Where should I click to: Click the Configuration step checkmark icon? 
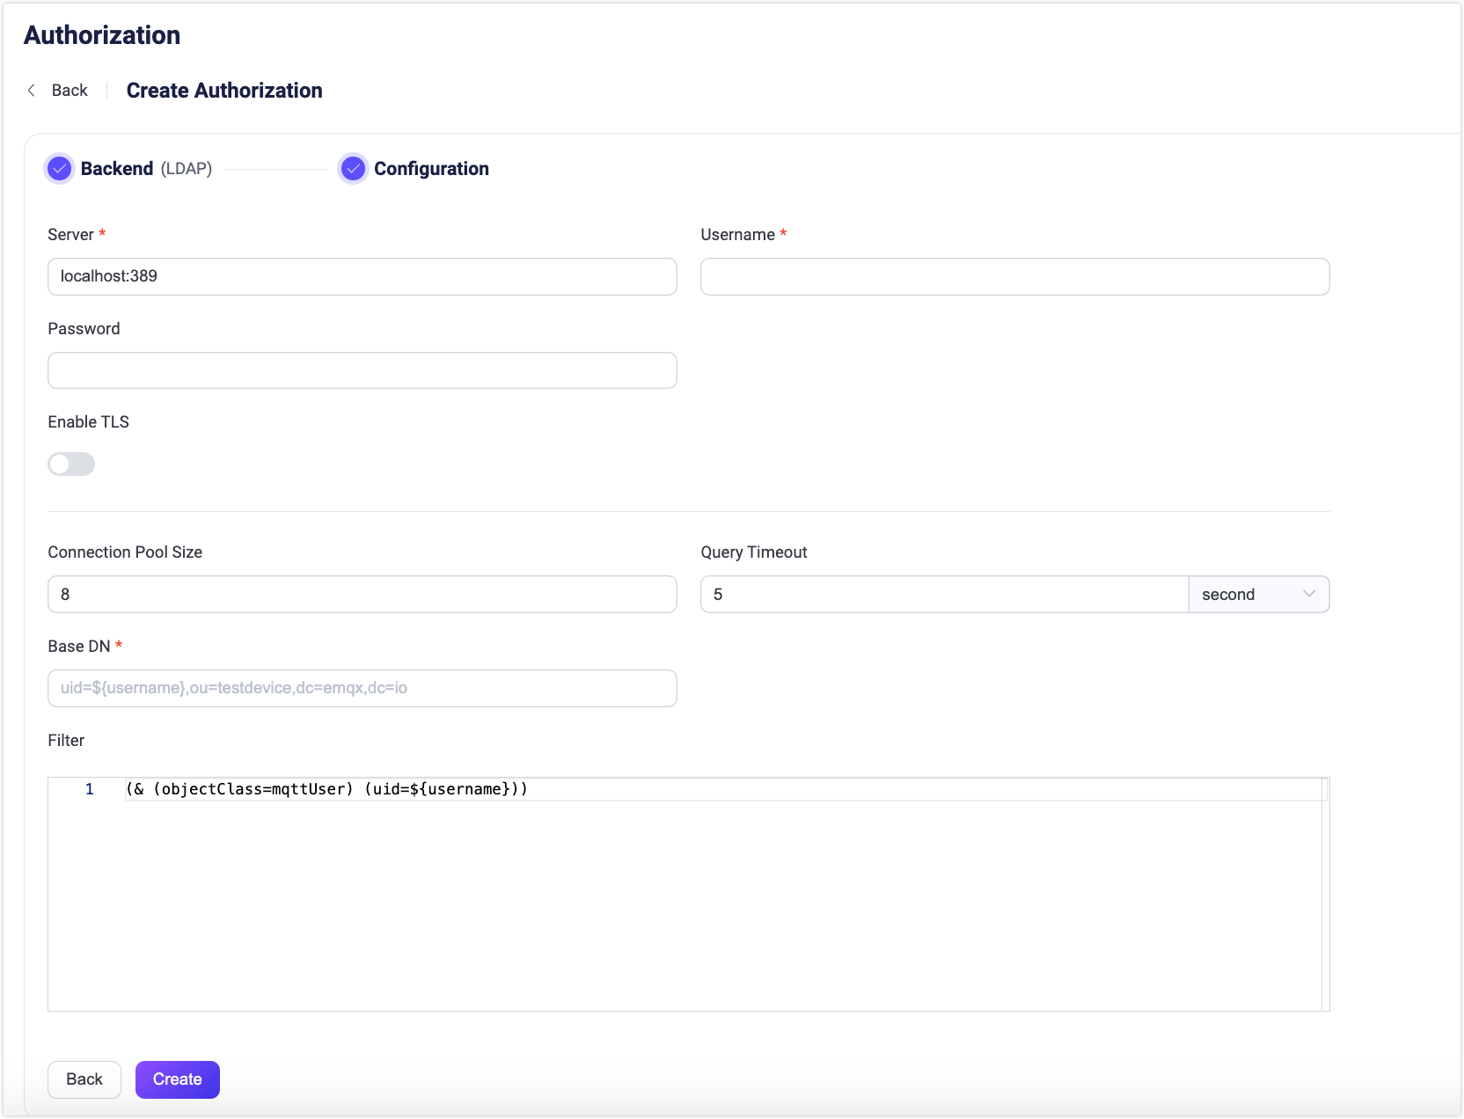pyautogui.click(x=353, y=168)
